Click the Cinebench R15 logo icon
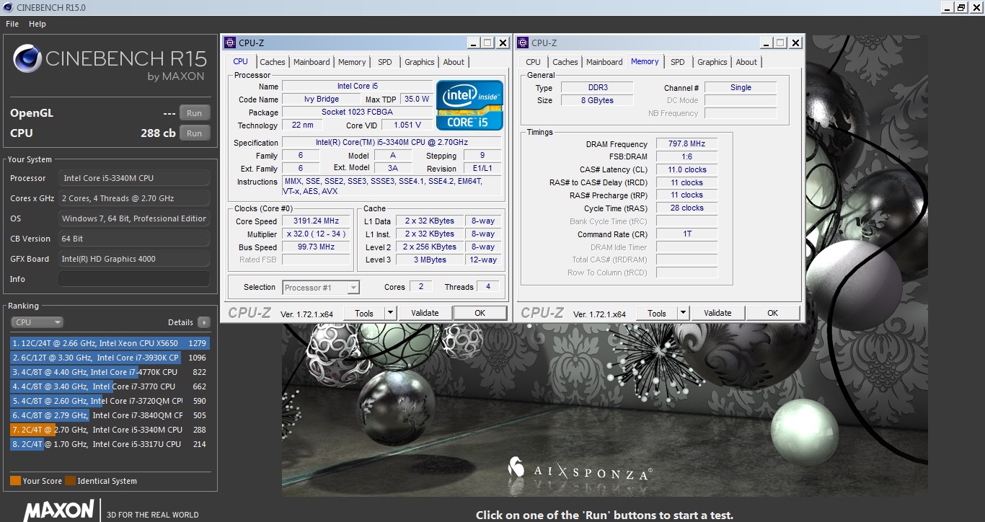This screenshot has width=985, height=522. click(x=27, y=59)
